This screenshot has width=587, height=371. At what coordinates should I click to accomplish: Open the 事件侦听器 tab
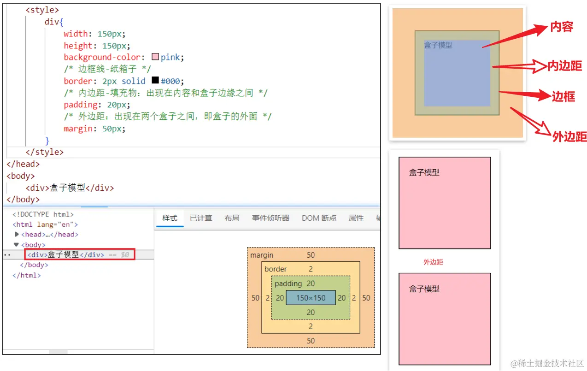[x=270, y=218]
